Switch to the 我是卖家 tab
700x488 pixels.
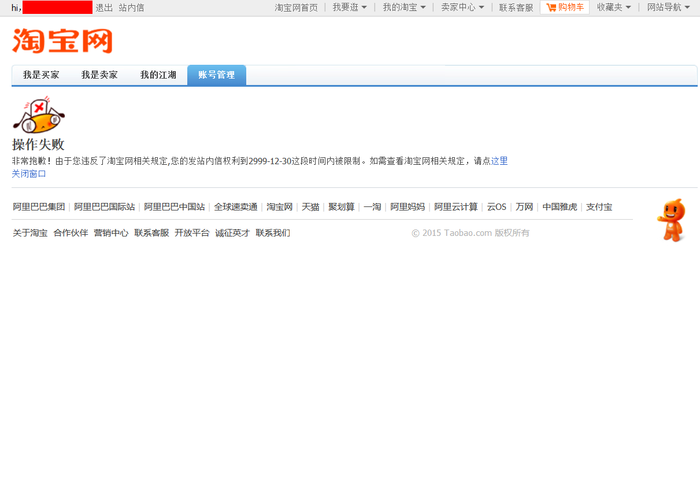click(x=99, y=75)
